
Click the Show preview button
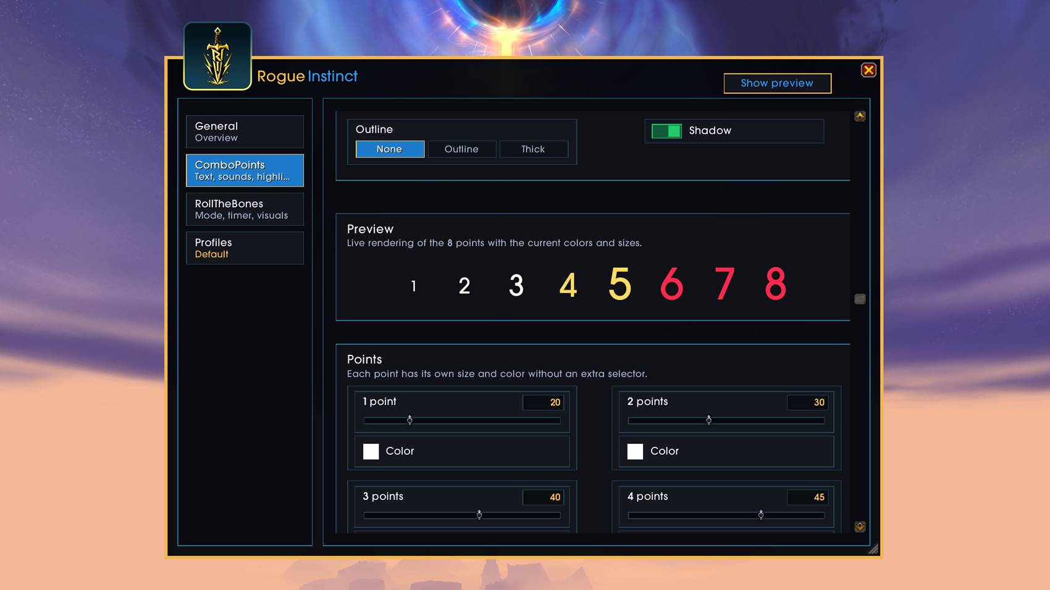point(777,83)
